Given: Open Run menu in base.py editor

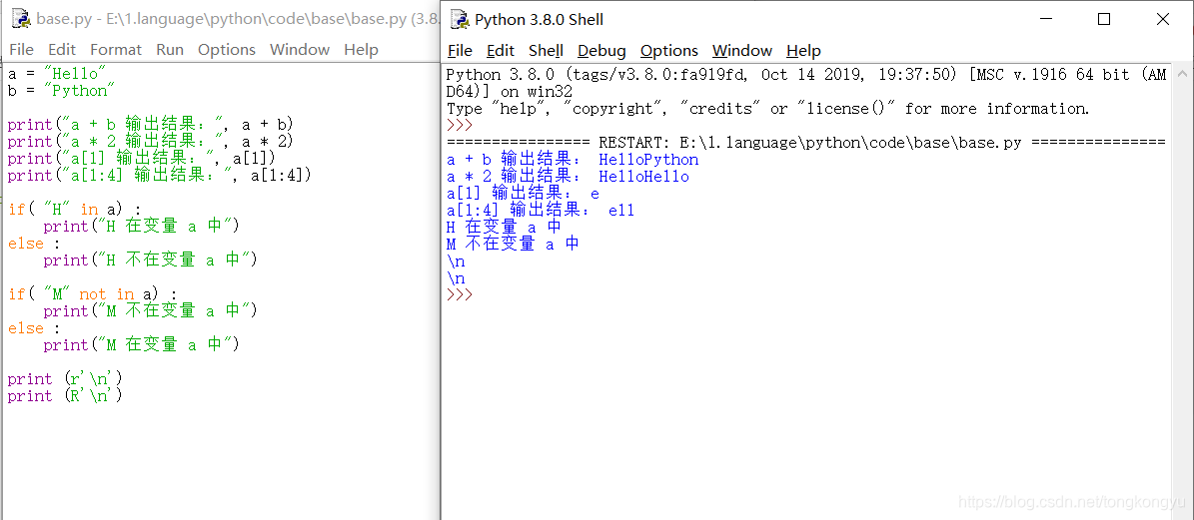Looking at the screenshot, I should pos(170,50).
